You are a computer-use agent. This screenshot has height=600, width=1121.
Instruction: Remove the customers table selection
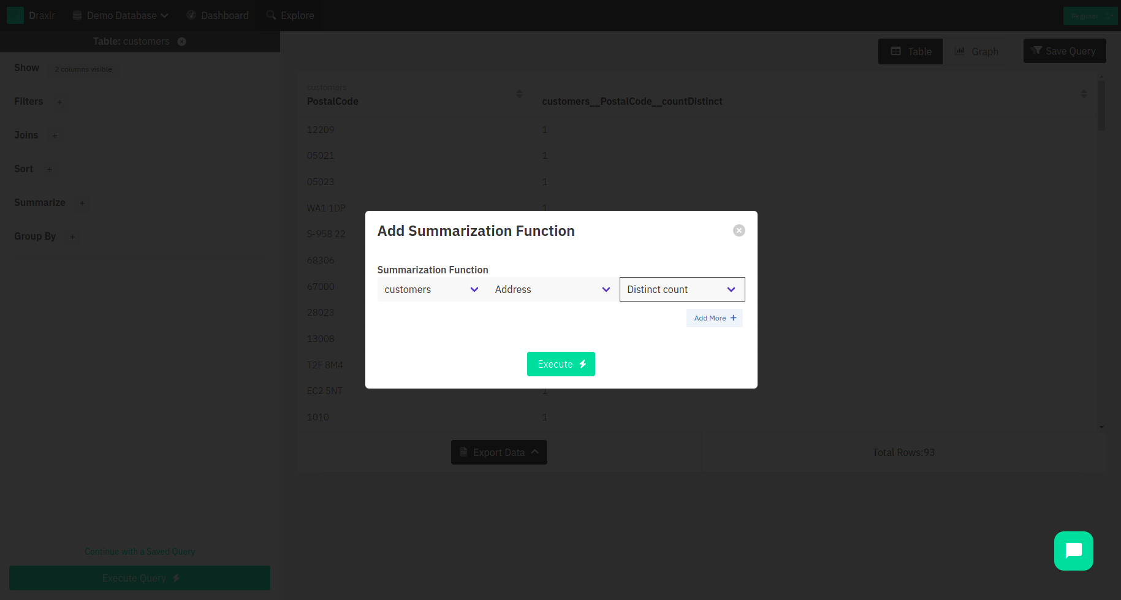pos(182,42)
